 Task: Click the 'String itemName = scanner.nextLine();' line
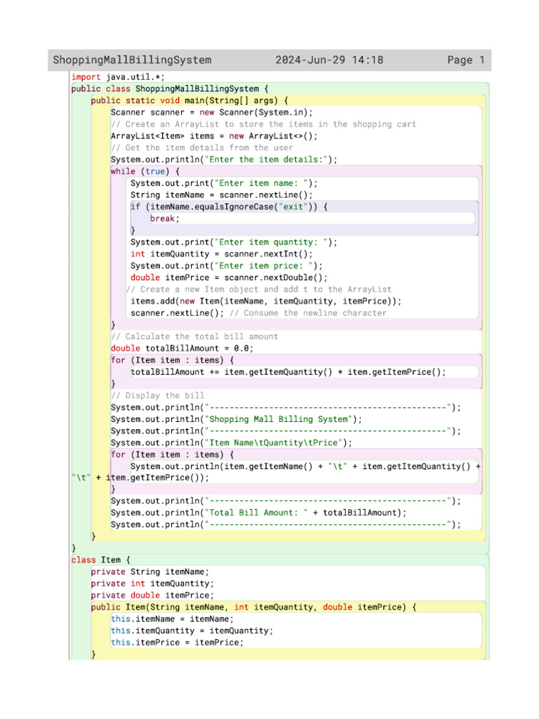[221, 195]
